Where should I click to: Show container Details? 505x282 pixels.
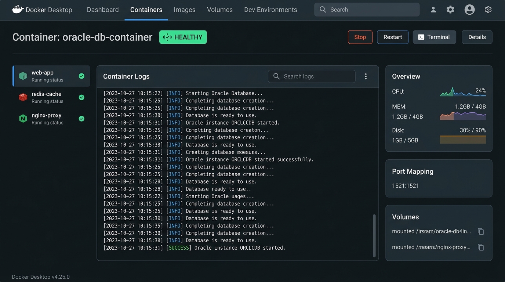pyautogui.click(x=477, y=37)
